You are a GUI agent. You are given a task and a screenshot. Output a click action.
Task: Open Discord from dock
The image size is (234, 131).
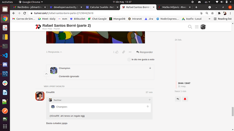point(5,65)
